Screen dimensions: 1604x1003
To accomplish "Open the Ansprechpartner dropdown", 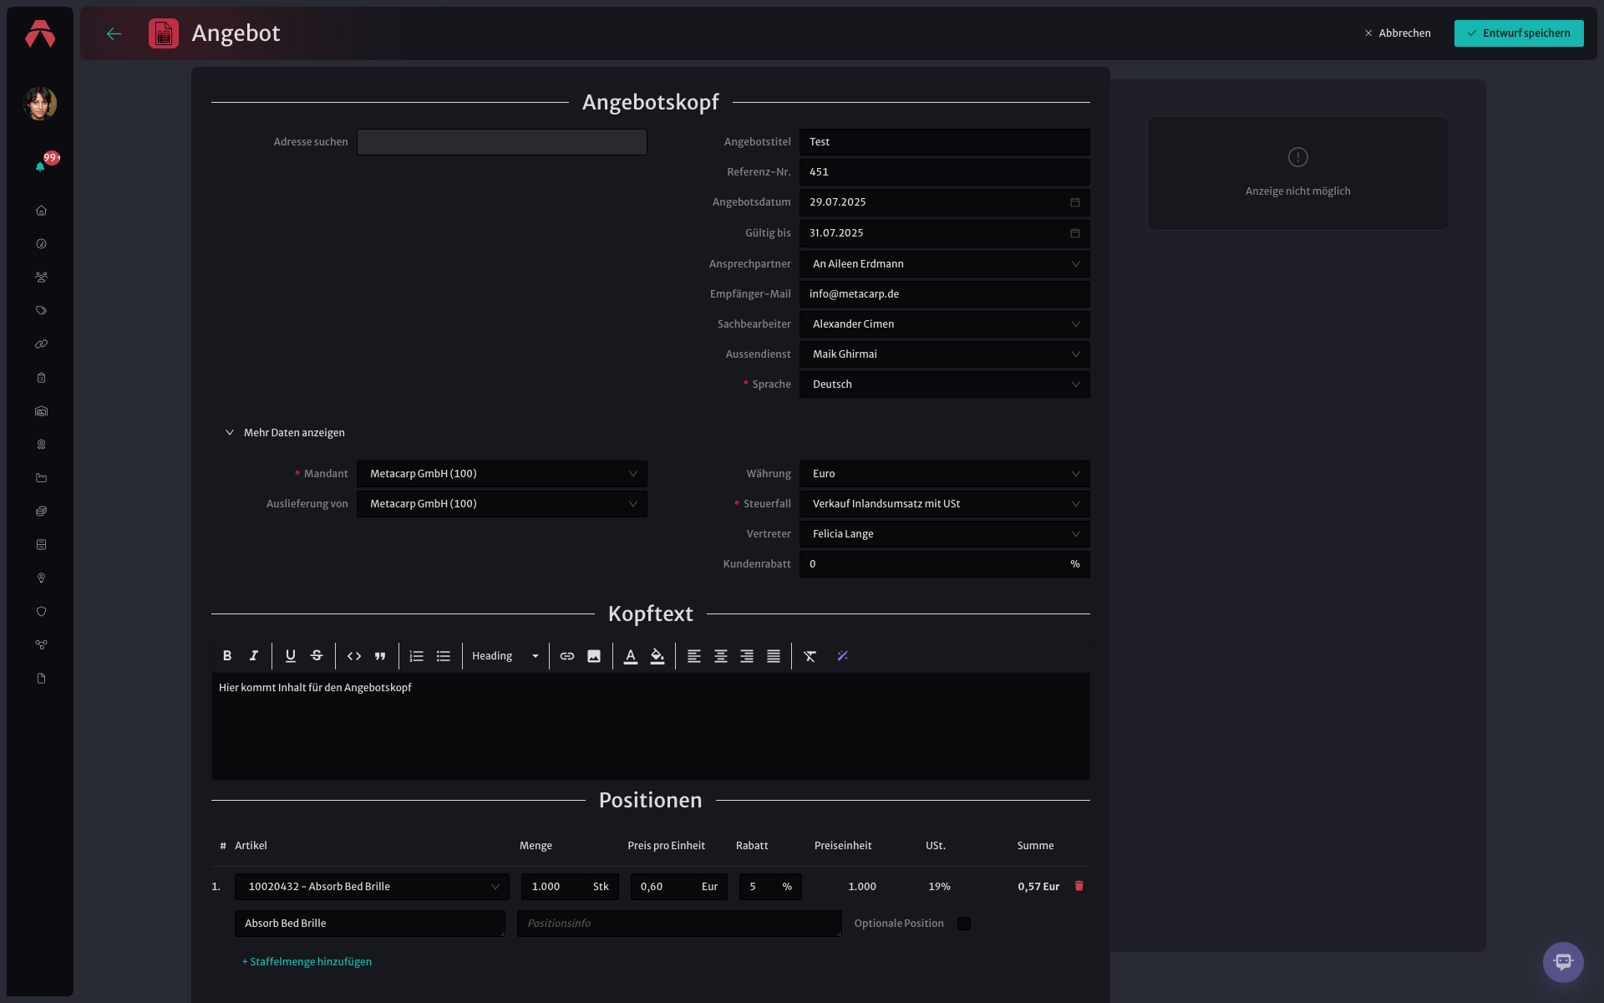I will [x=944, y=264].
